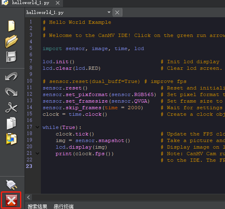Click the New File icon
Image resolution: width=225 pixels, height=209 pixels.
pyautogui.click(x=11, y=26)
